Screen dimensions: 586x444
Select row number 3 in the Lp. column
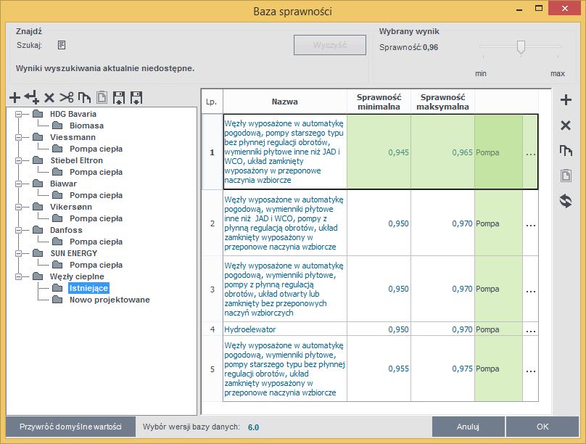(x=212, y=289)
